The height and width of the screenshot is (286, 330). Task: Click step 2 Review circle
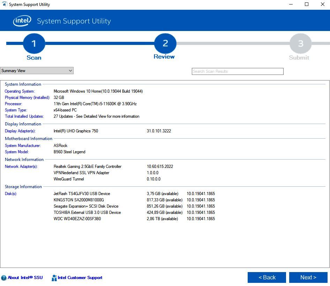point(165,43)
